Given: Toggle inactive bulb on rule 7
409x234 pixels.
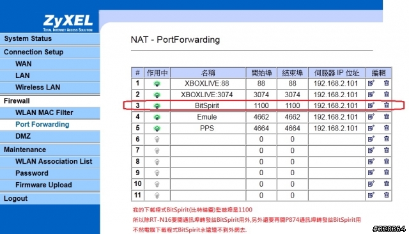Looking at the screenshot, I should pyautogui.click(x=157, y=150).
